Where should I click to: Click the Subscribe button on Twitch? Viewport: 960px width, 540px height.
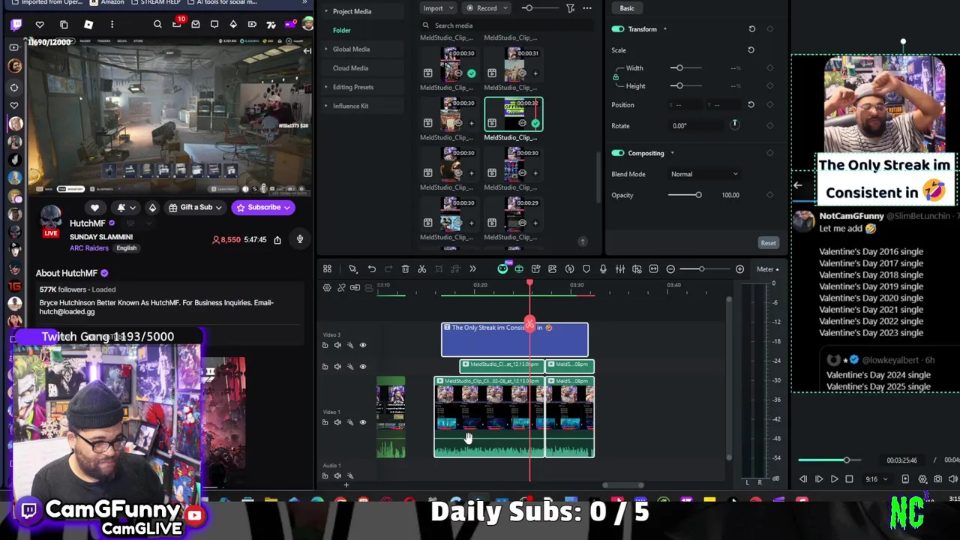(x=262, y=207)
